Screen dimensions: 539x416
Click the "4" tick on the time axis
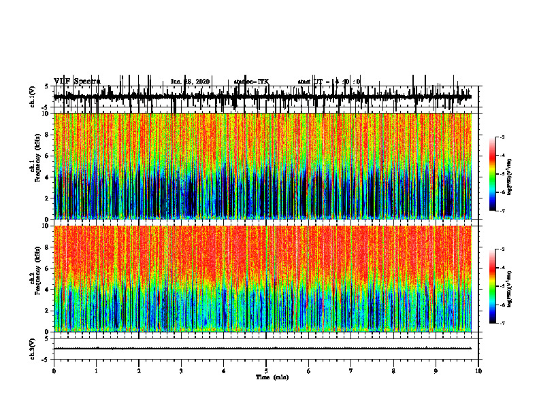[224, 371]
